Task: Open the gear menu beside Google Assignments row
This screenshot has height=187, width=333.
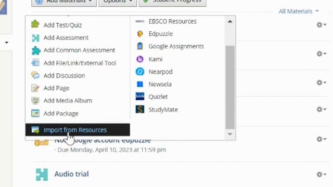Action: [322, 54]
